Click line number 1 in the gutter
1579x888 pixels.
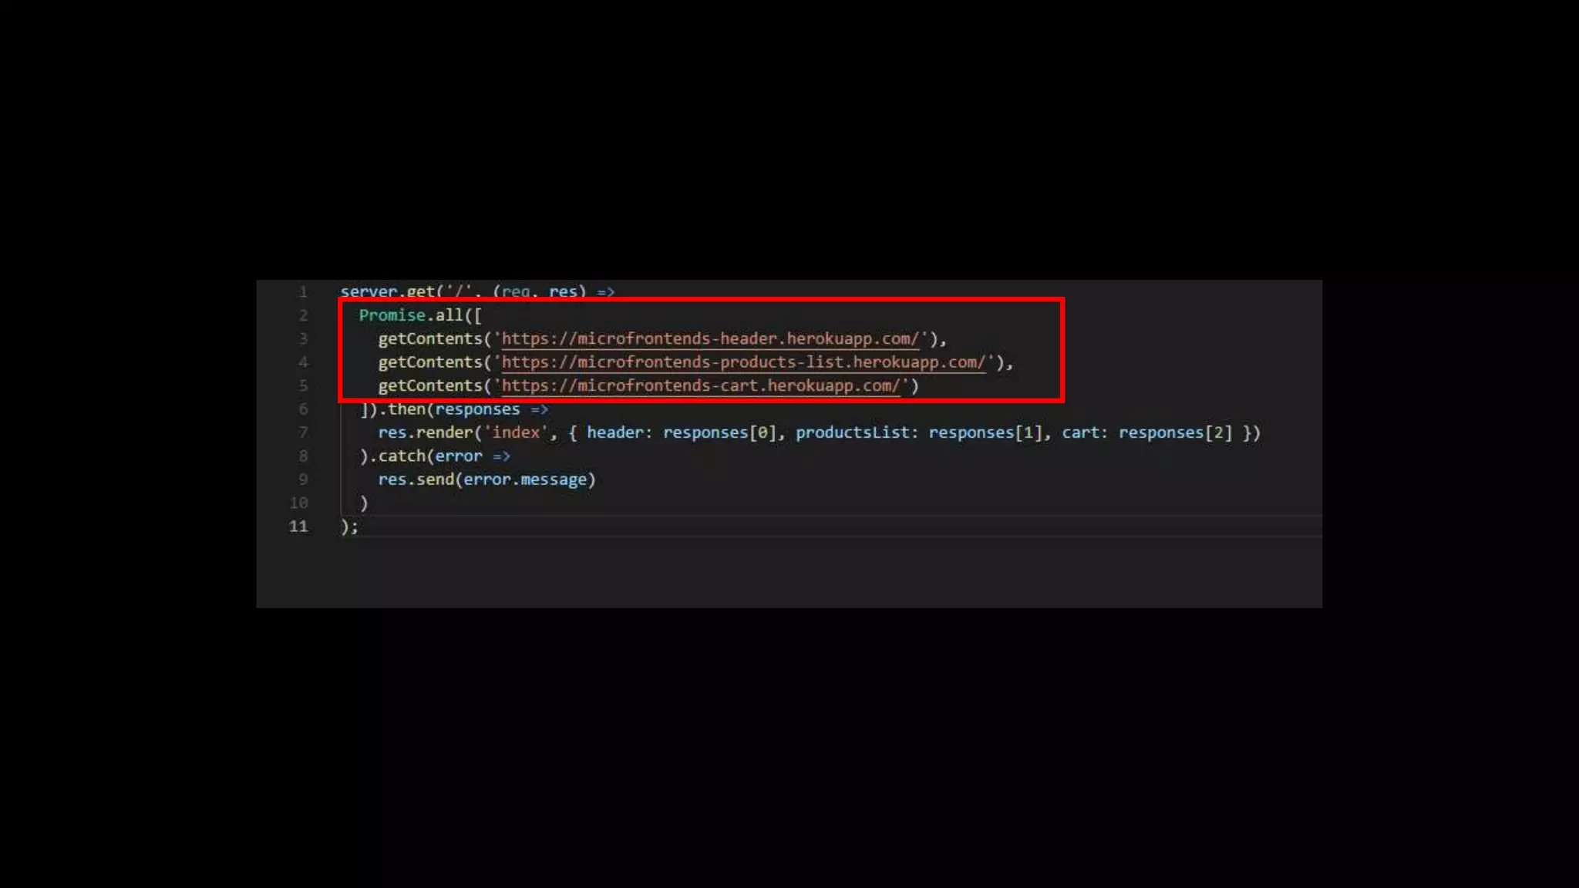pyautogui.click(x=303, y=292)
